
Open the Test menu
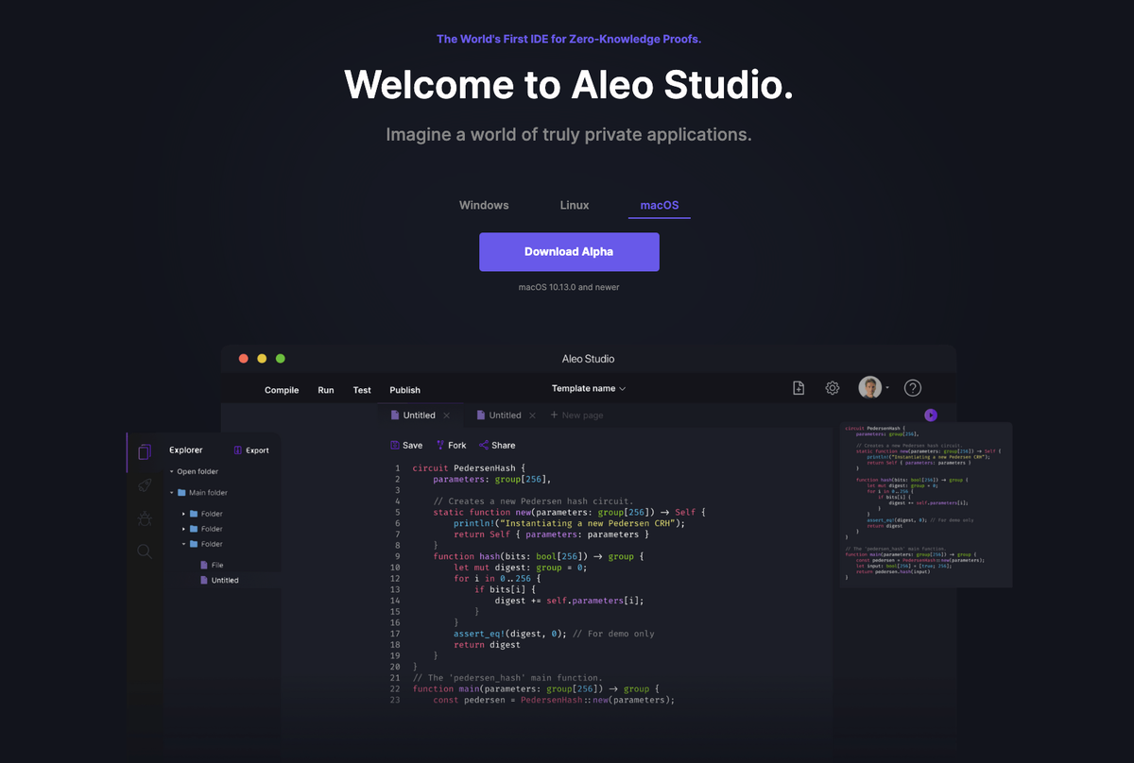(362, 390)
